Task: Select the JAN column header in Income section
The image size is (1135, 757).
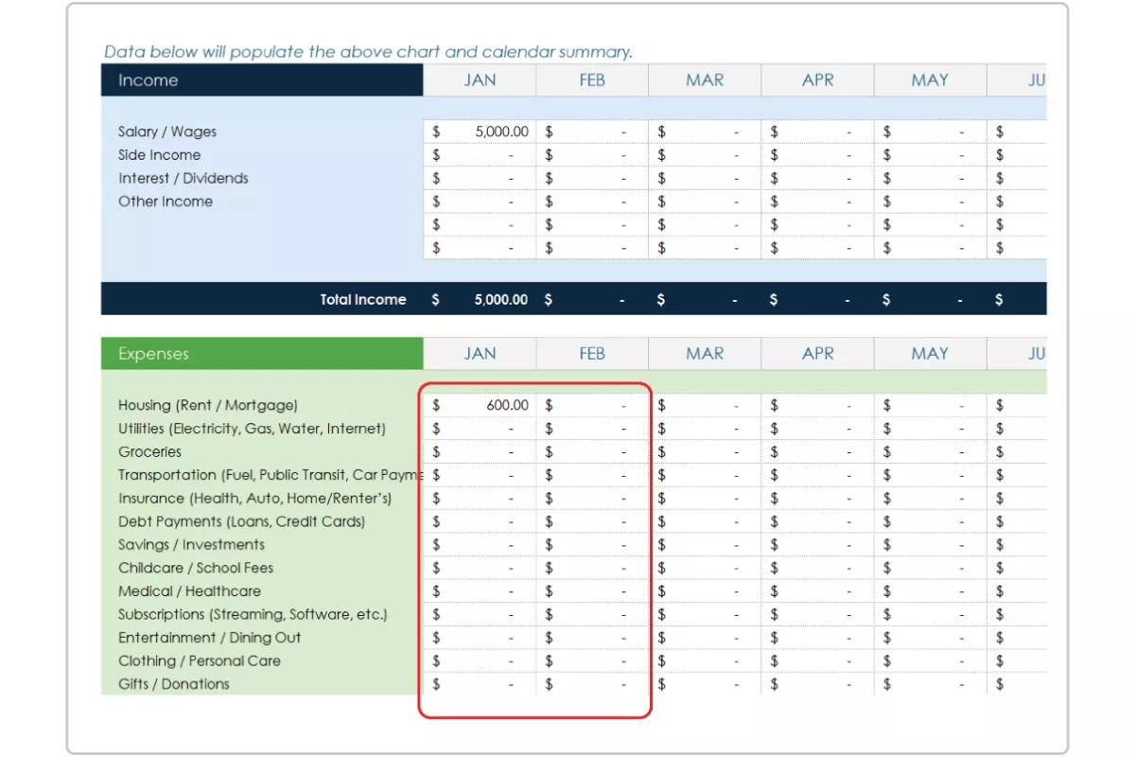Action: point(479,80)
